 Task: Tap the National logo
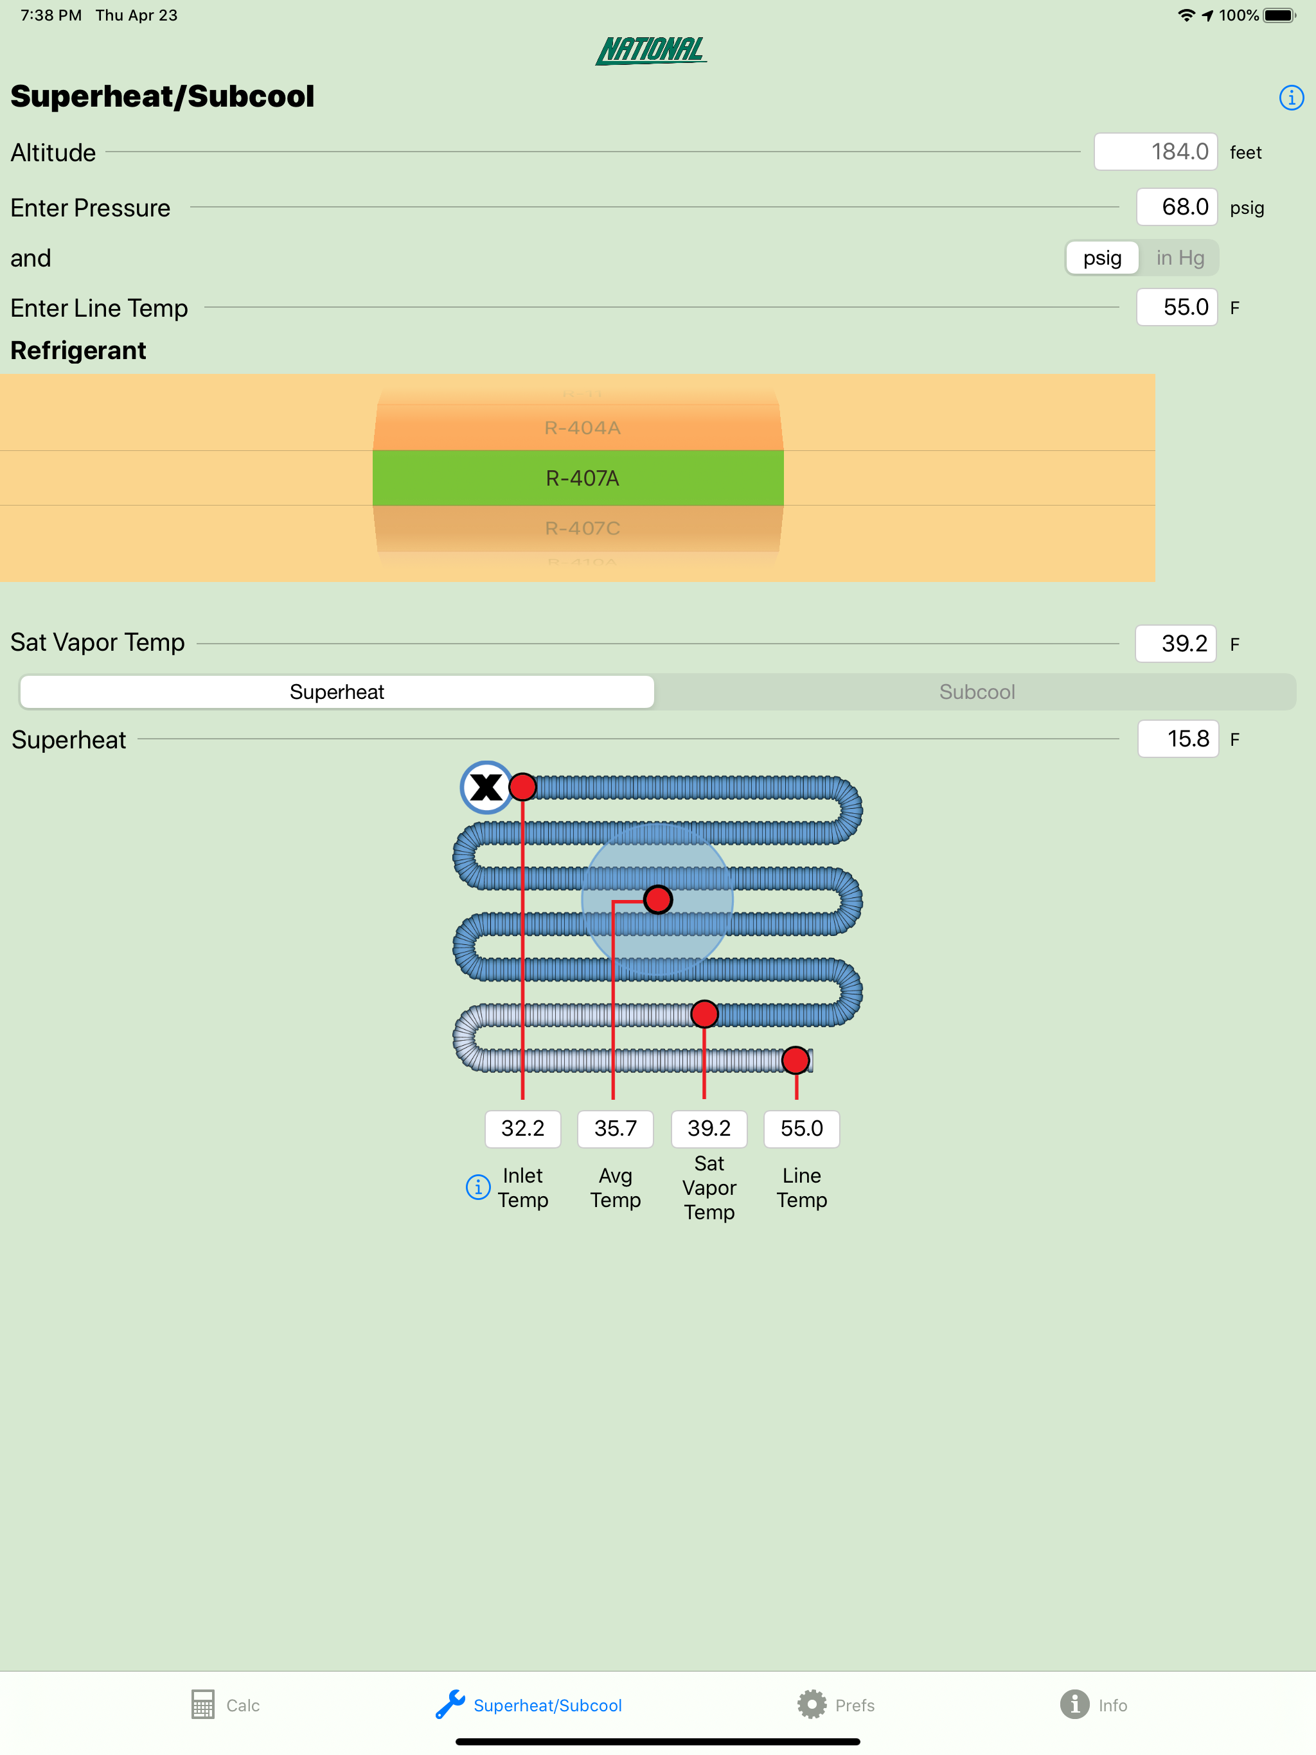tap(651, 51)
